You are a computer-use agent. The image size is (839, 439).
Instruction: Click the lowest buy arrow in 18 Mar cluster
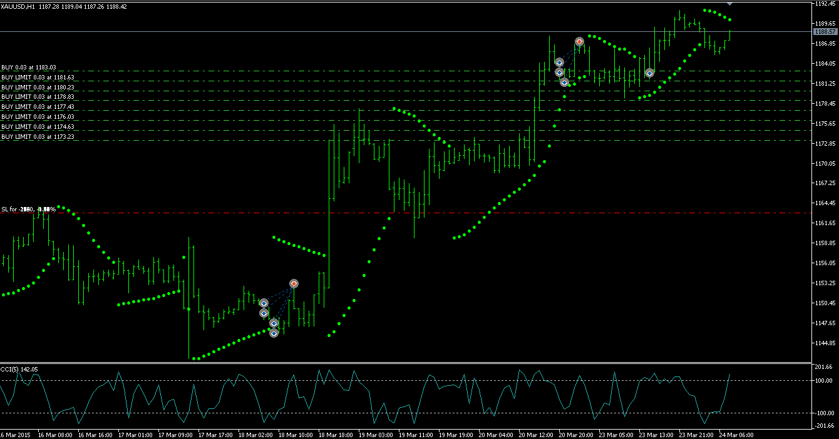pos(274,333)
